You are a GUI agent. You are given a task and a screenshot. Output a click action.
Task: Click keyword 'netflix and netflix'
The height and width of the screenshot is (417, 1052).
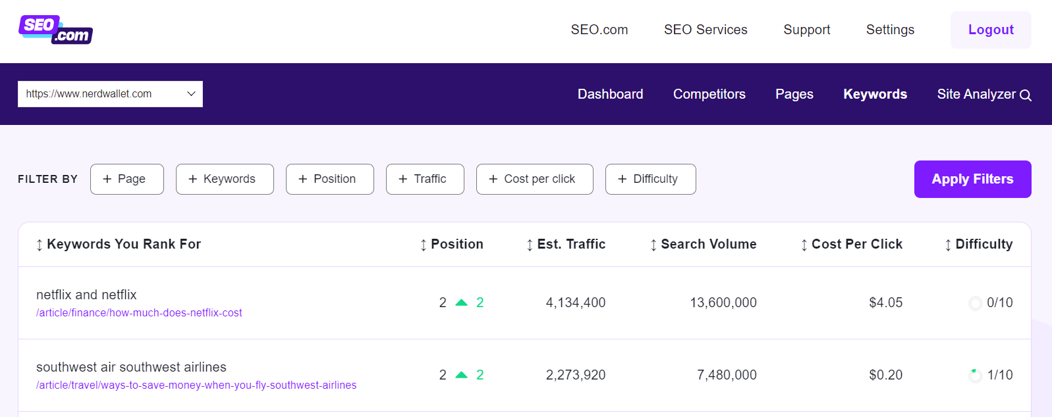(x=86, y=295)
